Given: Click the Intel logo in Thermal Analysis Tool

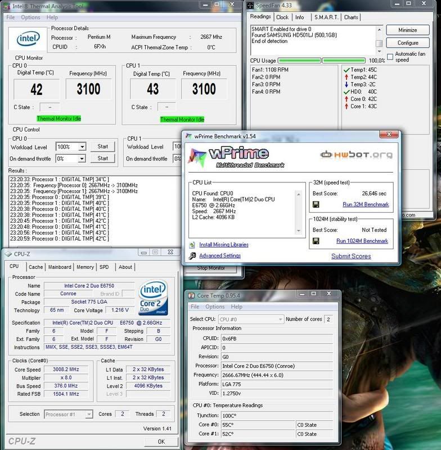Looking at the screenshot, I should tap(28, 39).
